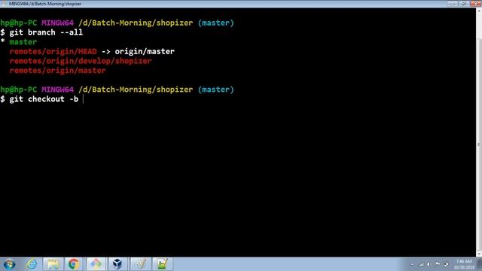Image resolution: width=482 pixels, height=271 pixels.
Task: Open network signal tray icon
Action: 421,264
